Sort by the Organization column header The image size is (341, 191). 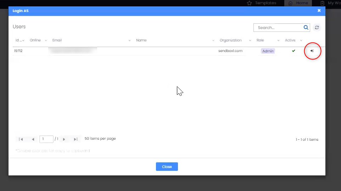point(230,40)
